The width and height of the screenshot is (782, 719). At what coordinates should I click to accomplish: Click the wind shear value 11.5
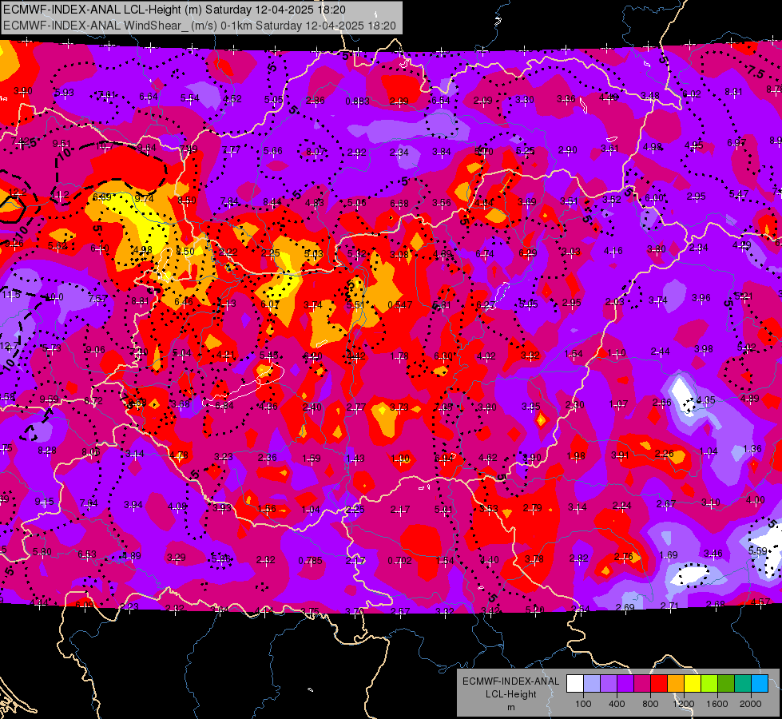[x=11, y=295]
